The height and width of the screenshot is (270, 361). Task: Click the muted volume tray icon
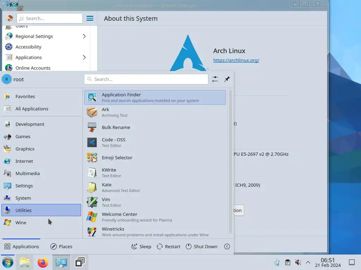pyautogui.click(x=298, y=262)
